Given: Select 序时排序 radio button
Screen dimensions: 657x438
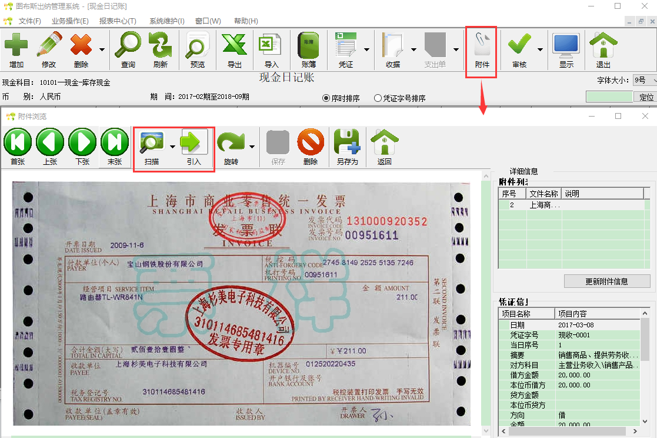Looking at the screenshot, I should 326,98.
